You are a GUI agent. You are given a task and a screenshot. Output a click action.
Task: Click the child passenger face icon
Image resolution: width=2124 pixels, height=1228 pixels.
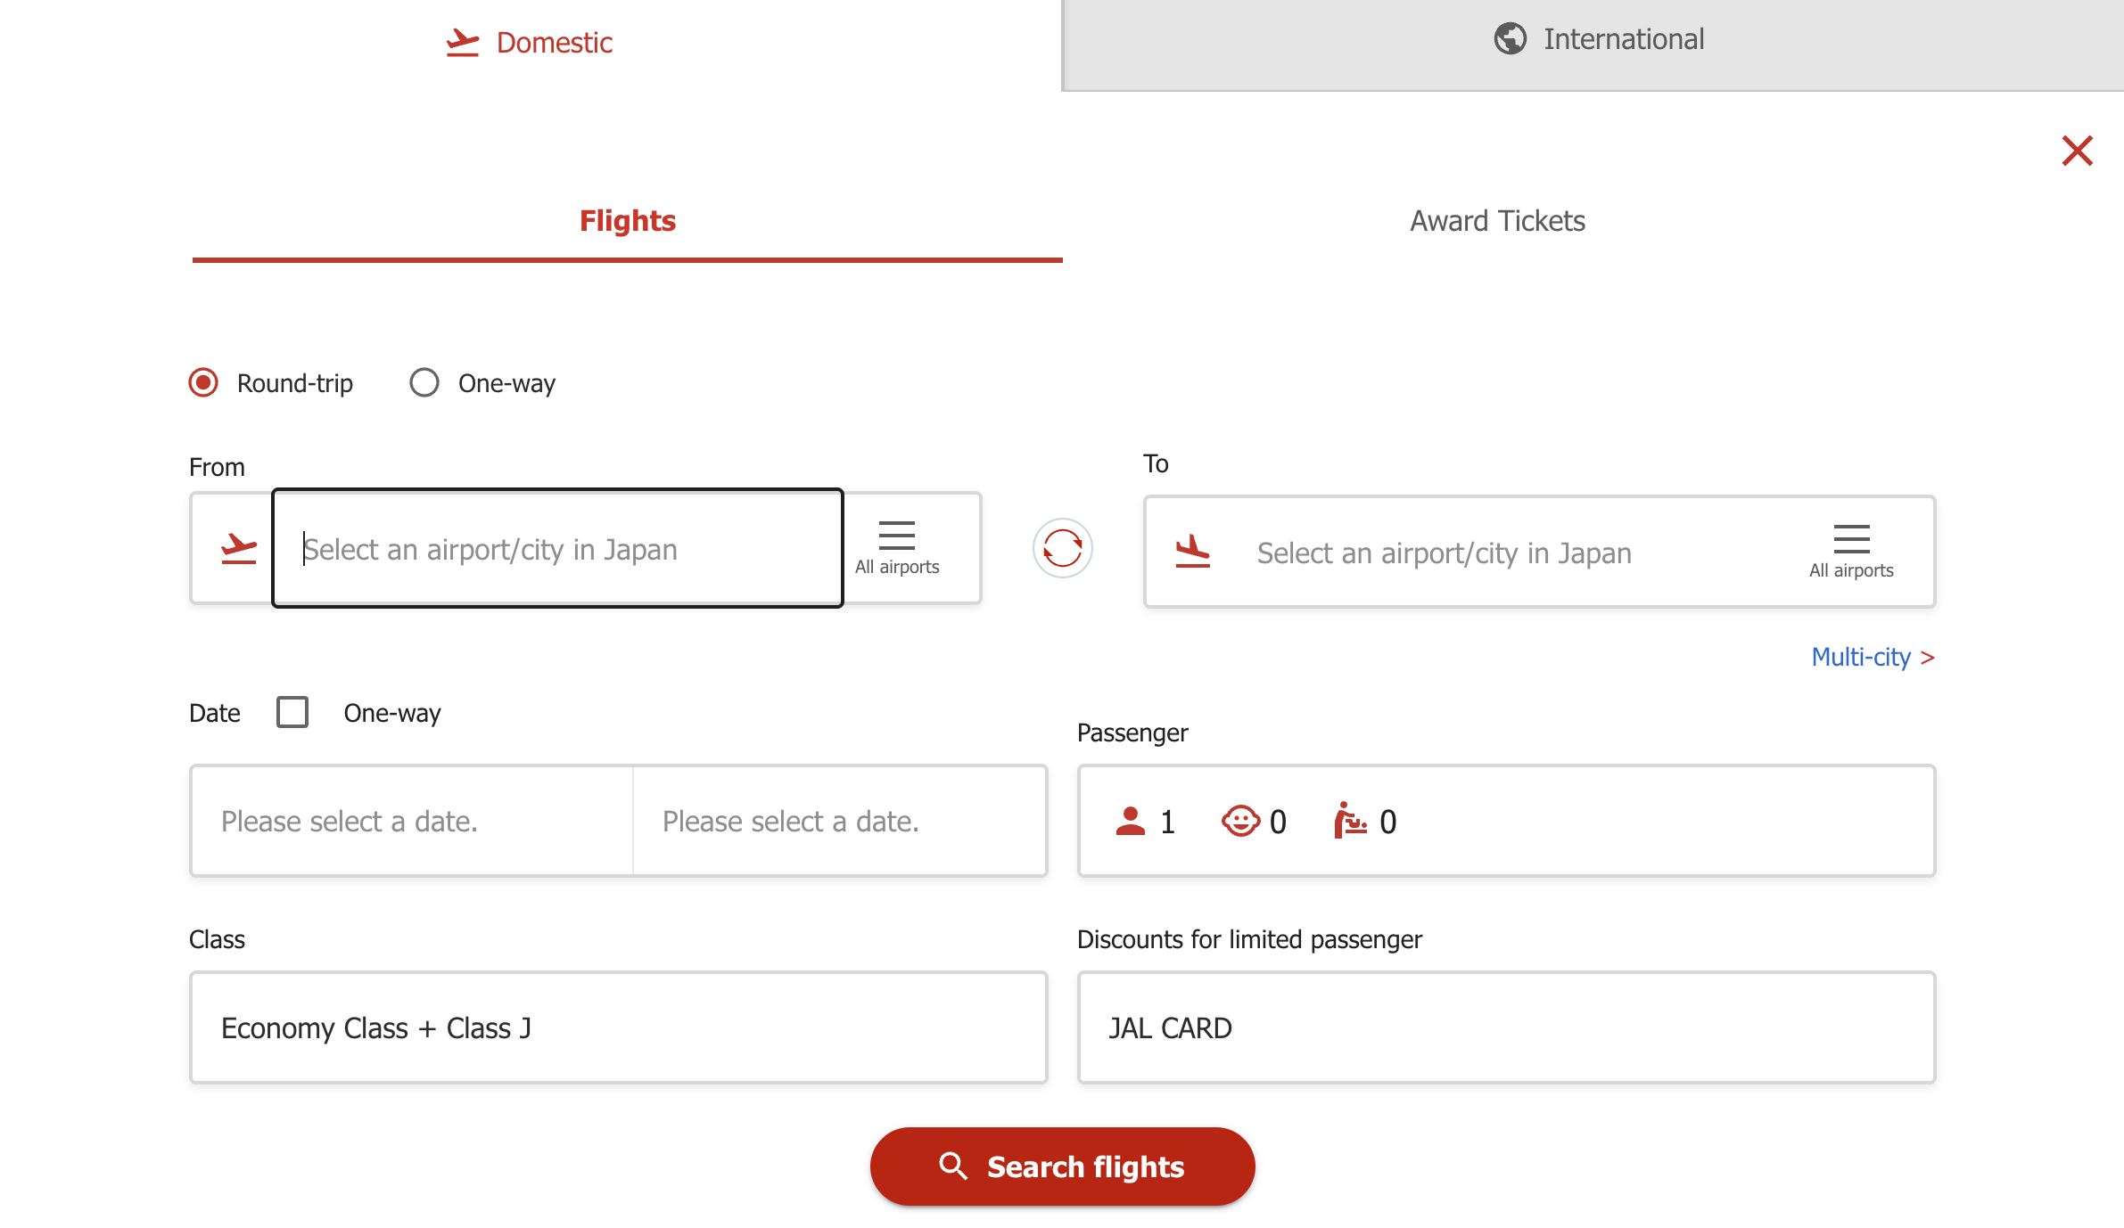[x=1240, y=821]
